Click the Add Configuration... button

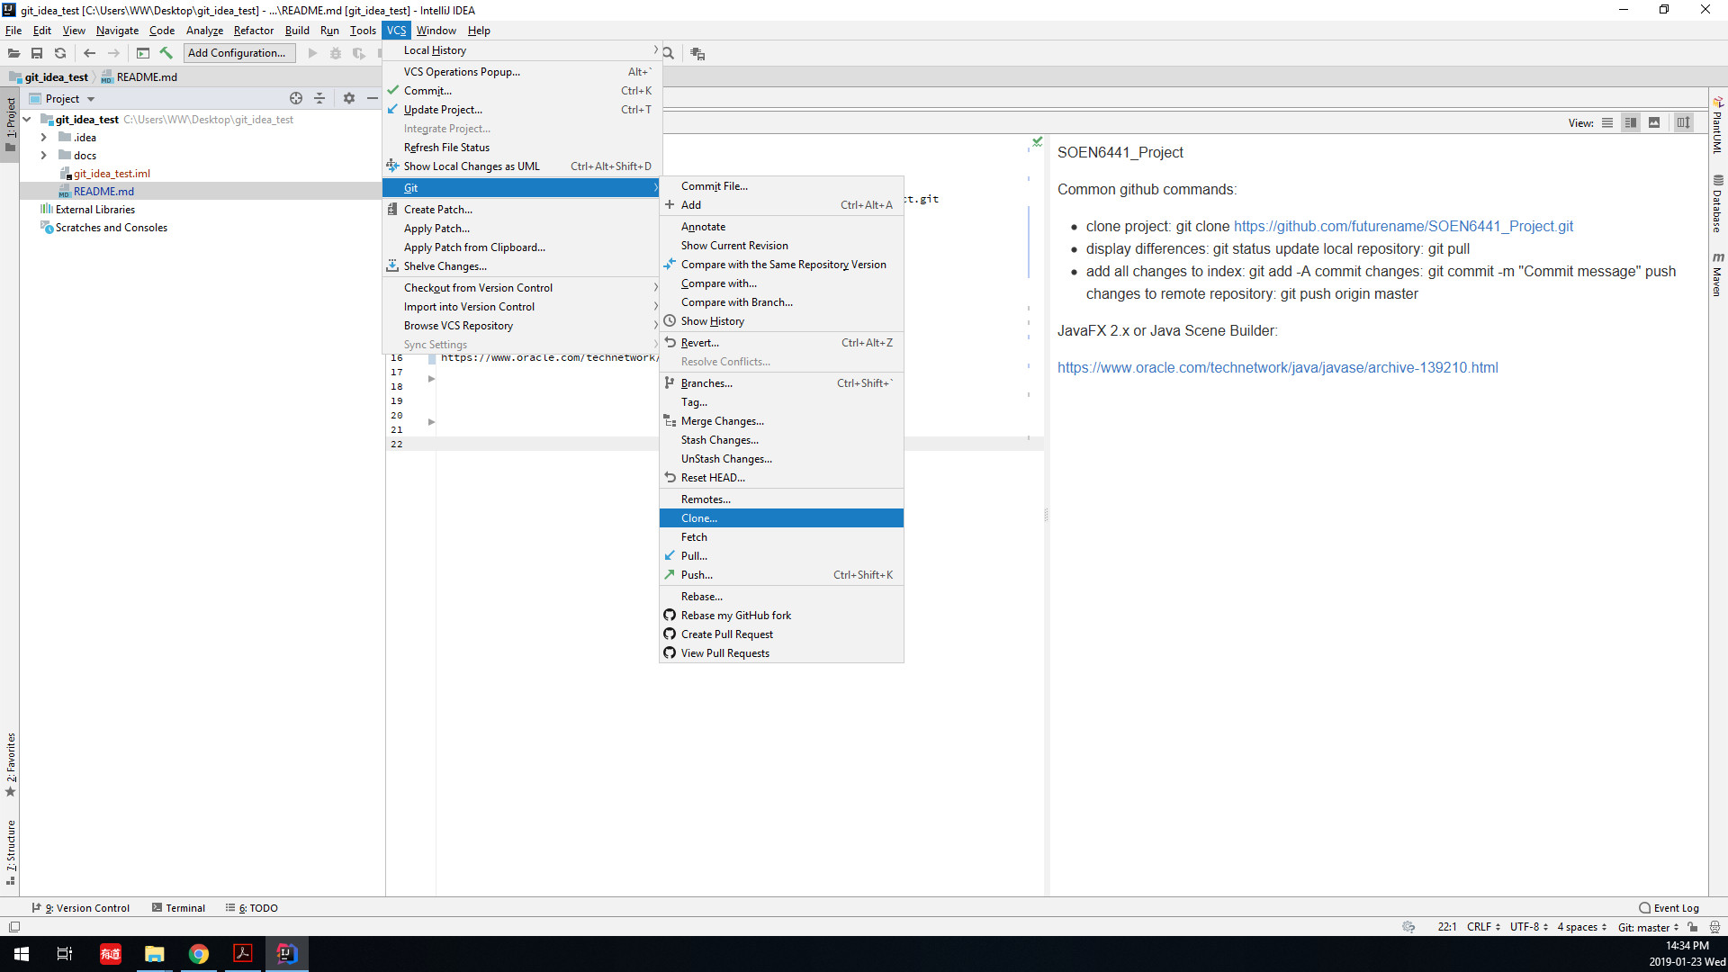pyautogui.click(x=238, y=53)
